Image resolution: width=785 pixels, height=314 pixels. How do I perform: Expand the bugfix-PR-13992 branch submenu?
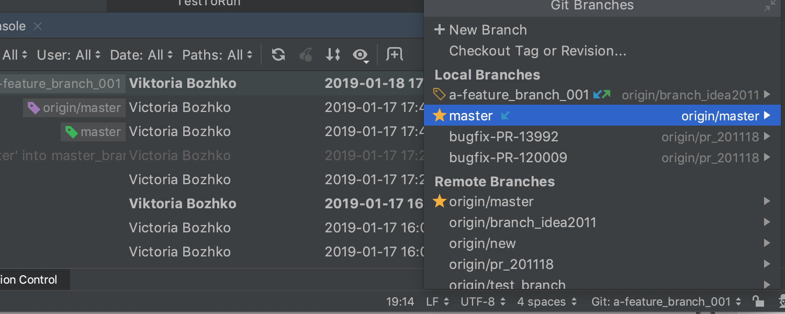pyautogui.click(x=767, y=137)
